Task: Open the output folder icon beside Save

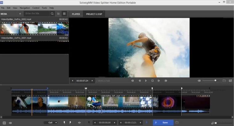Action: pyautogui.click(x=177, y=122)
